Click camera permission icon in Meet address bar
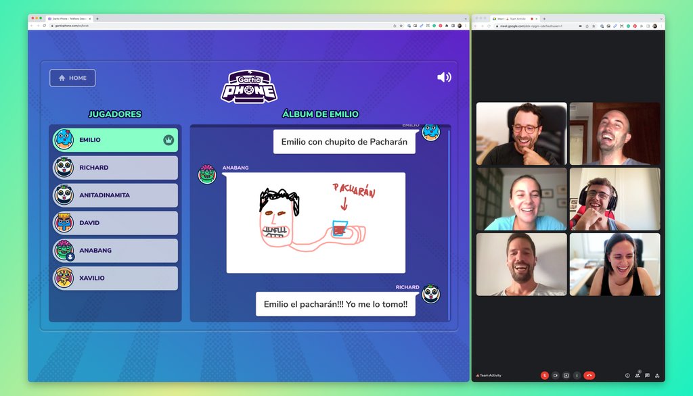This screenshot has width=693, height=396. click(580, 26)
